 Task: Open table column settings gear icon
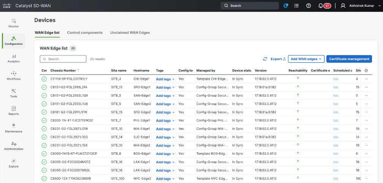click(x=366, y=71)
